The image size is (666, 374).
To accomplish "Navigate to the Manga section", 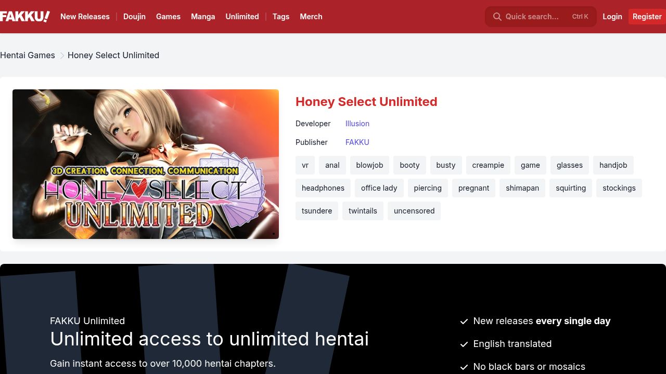I will click(x=203, y=17).
